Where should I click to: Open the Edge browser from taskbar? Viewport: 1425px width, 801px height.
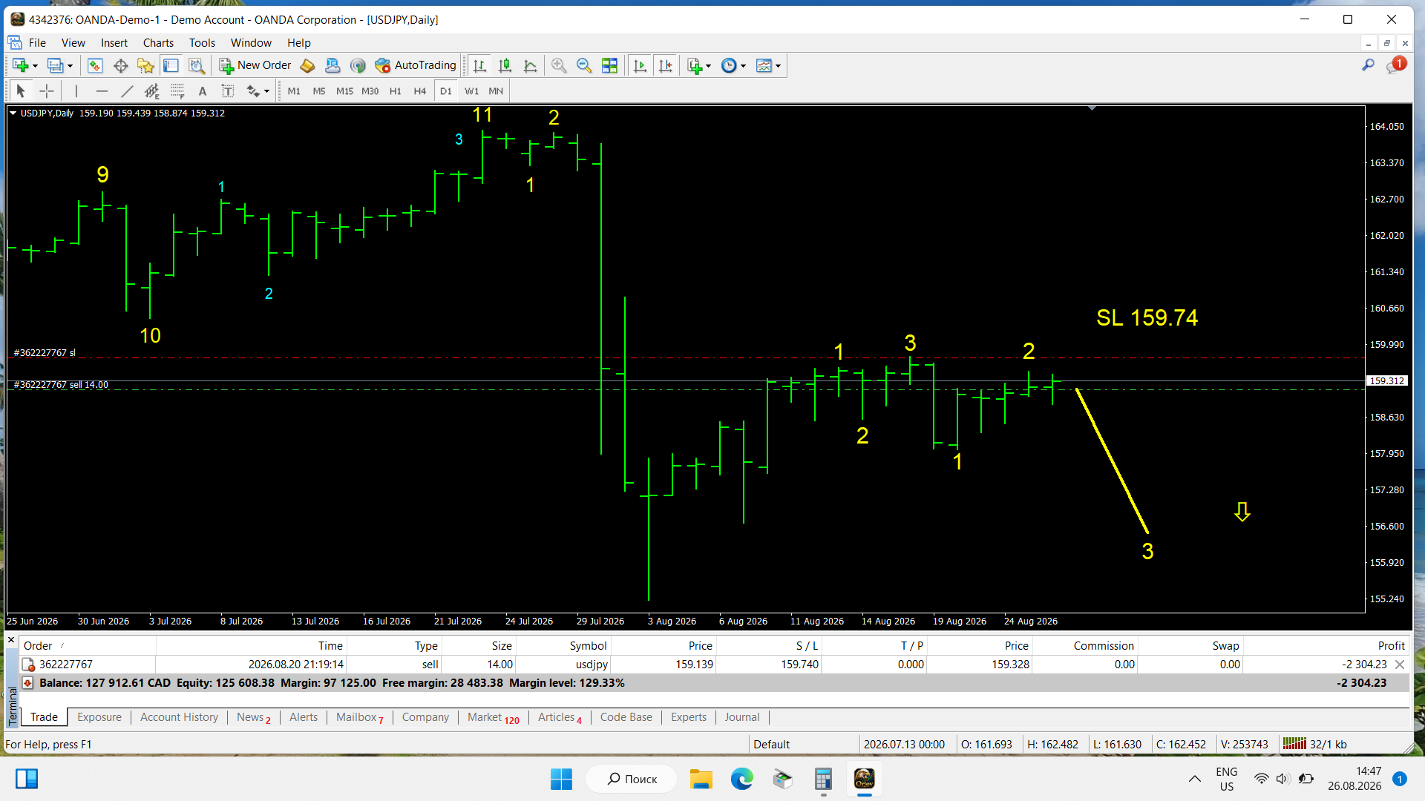click(741, 779)
